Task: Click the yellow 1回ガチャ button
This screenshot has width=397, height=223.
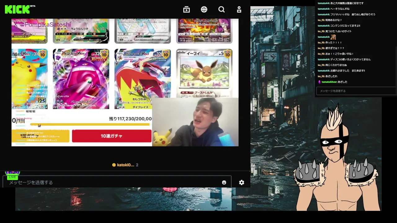Action: coord(40,136)
